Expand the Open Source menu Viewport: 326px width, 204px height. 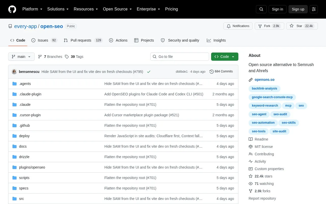pyautogui.click(x=117, y=9)
